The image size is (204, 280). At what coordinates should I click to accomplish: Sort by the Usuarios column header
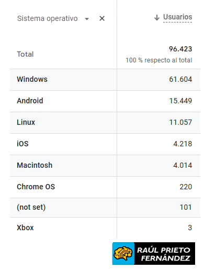pos(178,17)
